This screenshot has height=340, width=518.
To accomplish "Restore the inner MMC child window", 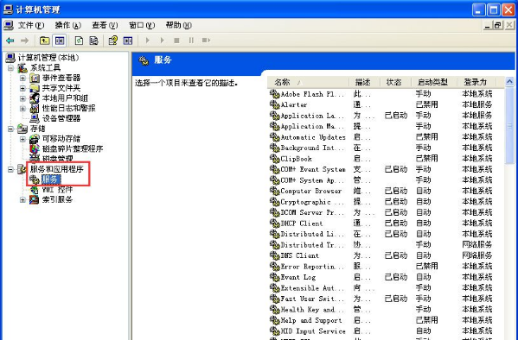I will 498,25.
